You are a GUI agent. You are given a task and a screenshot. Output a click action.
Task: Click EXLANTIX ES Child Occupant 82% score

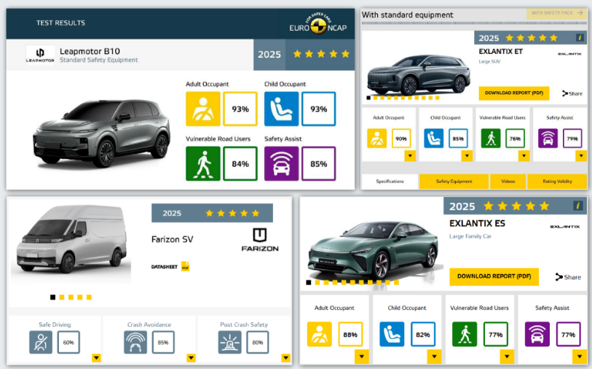423,334
